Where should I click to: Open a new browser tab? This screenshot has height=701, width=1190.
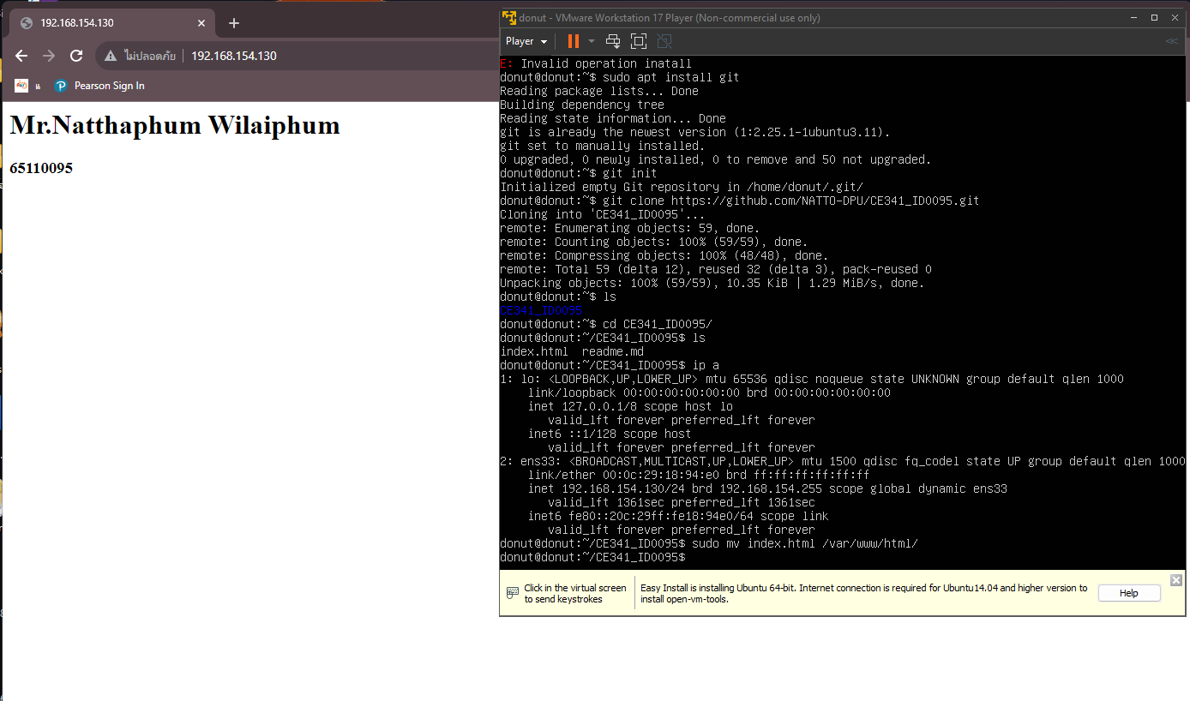pyautogui.click(x=233, y=23)
